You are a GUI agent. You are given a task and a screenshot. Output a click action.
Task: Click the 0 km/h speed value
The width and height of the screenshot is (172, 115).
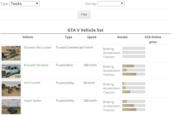point(88,47)
